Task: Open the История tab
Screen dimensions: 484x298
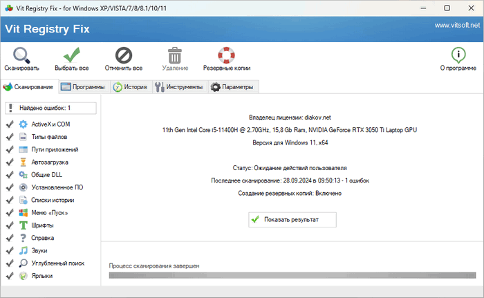Action: [x=131, y=87]
